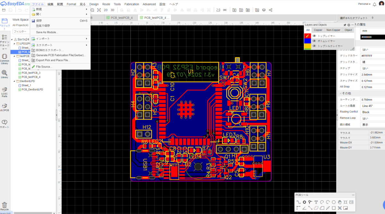Select the Hand pan tool in PCB tools
Image resolution: width=385 pixels, height=214 pixels.
pos(339,202)
